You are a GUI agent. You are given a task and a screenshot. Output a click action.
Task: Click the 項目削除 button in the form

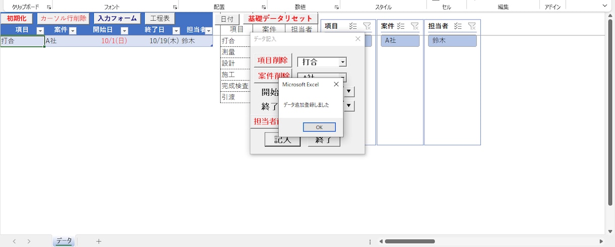(273, 60)
